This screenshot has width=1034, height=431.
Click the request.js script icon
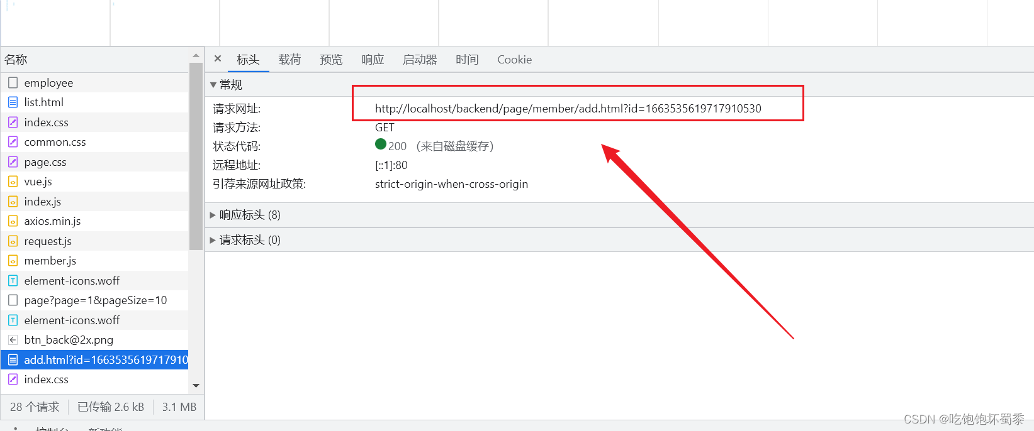13,241
